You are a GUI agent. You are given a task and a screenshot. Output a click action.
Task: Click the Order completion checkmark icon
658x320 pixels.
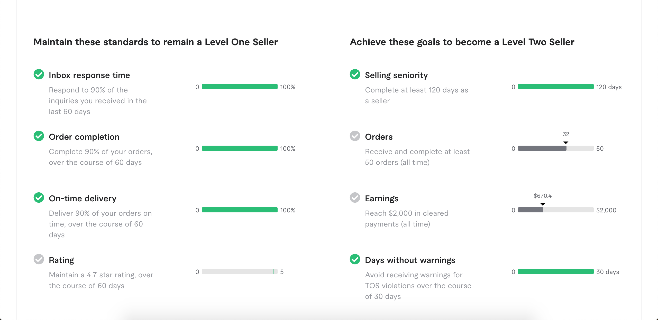click(x=39, y=136)
